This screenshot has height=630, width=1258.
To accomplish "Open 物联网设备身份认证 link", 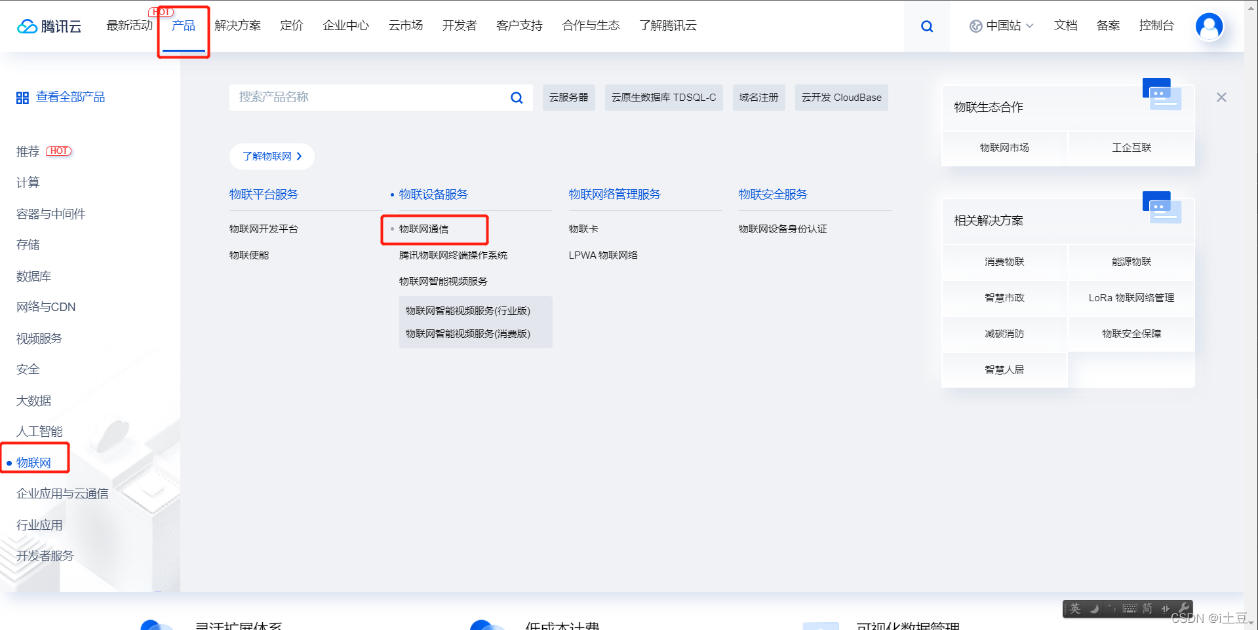I will pyautogui.click(x=783, y=229).
